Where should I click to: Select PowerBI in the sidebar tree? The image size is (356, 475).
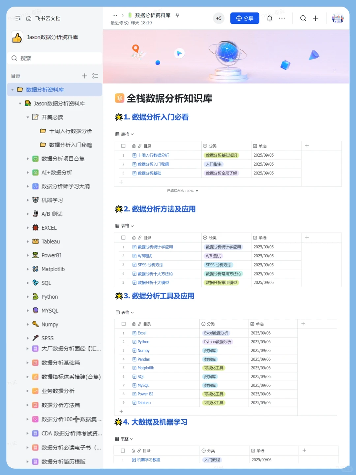[51, 255]
